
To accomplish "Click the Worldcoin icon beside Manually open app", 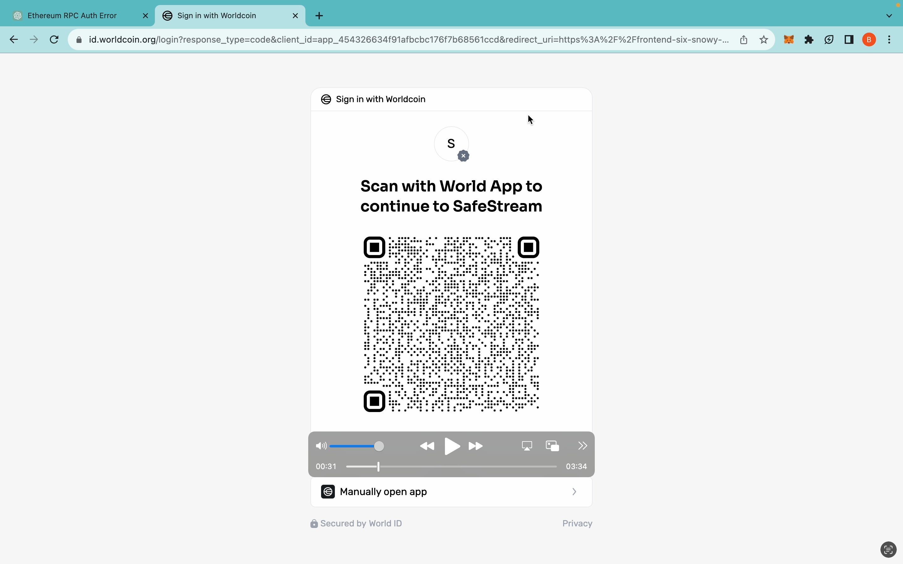I will [x=328, y=492].
